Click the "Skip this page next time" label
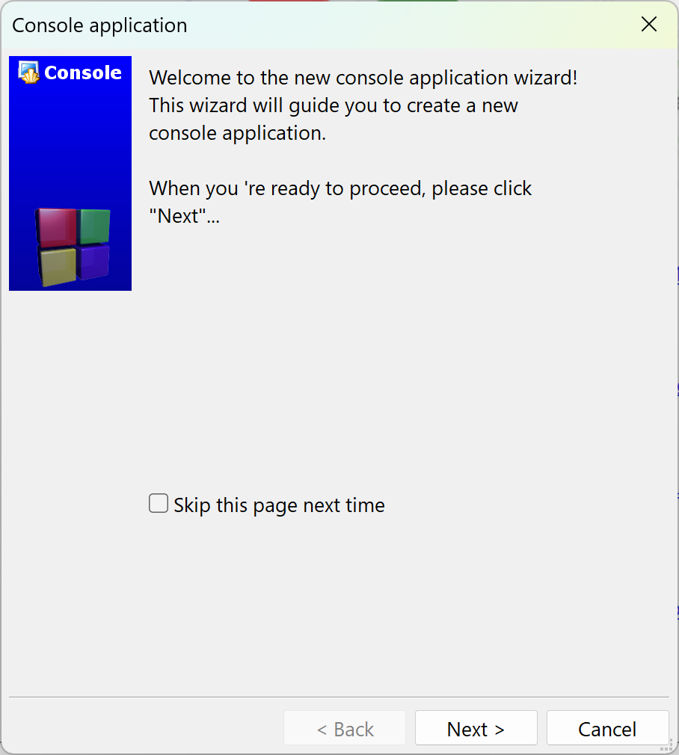 [x=280, y=505]
